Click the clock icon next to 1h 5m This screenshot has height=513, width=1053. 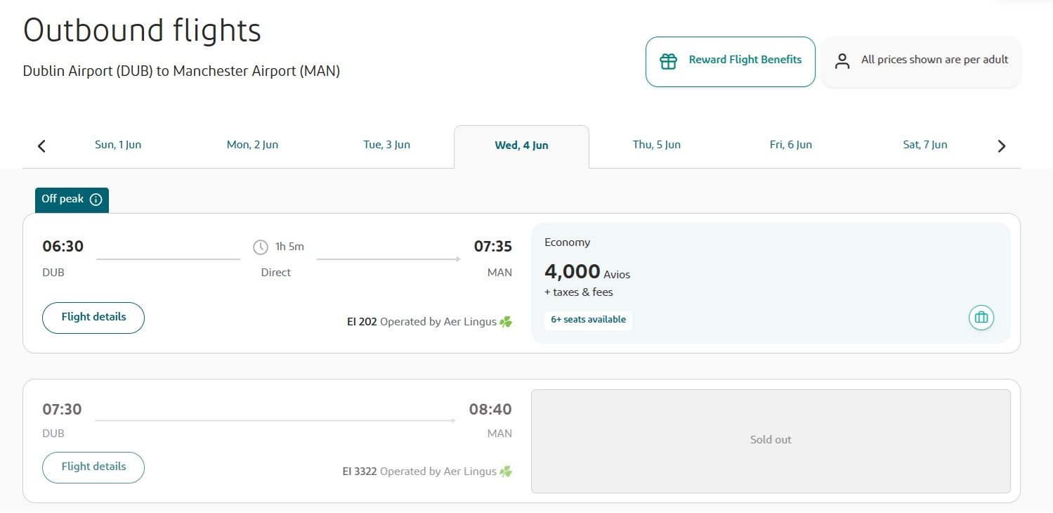point(261,247)
